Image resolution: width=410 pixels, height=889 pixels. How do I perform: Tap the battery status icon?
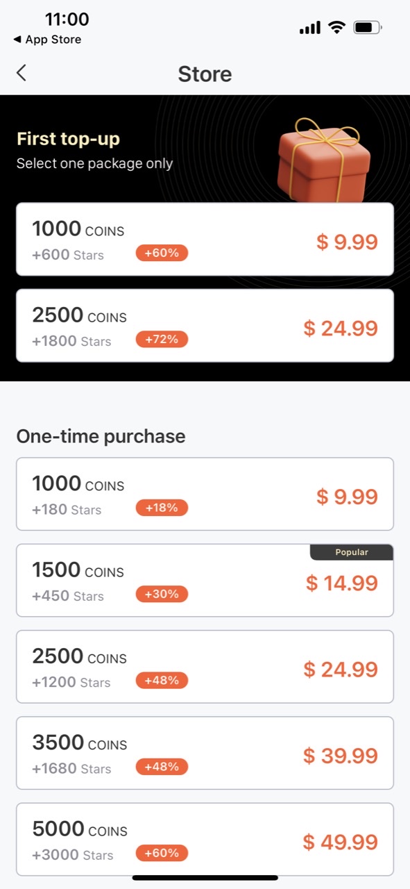pos(367,28)
